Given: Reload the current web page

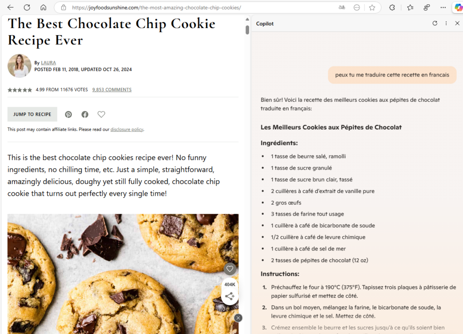Looking at the screenshot, I should click(x=27, y=7).
